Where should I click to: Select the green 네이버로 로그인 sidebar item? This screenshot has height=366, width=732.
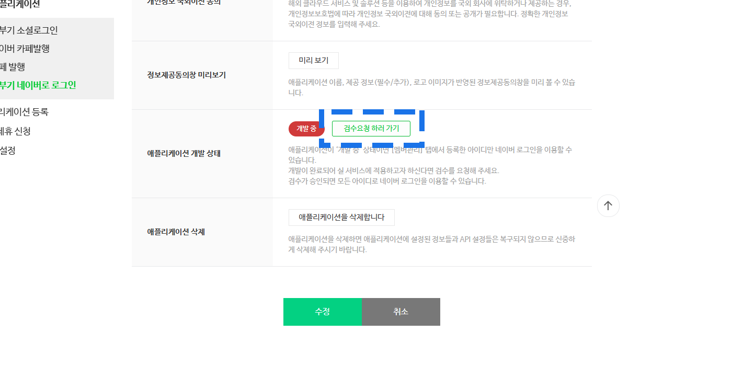(38, 85)
